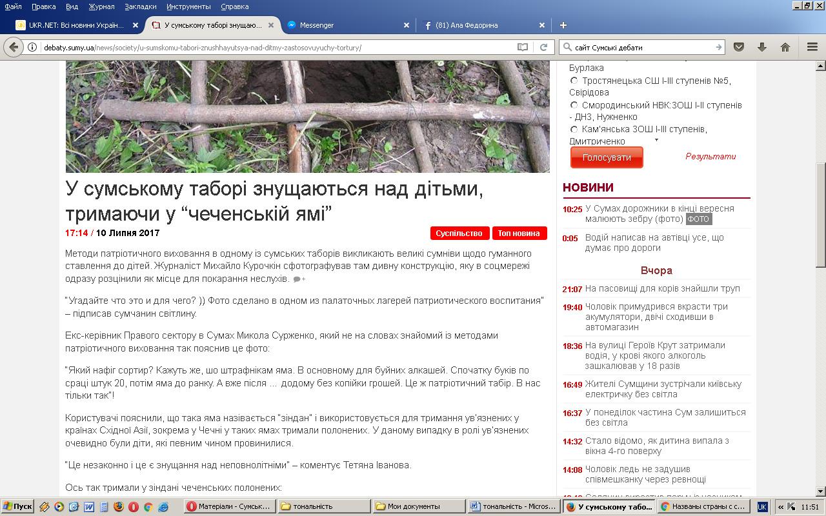Open news Жителі Сумщини зустрічали київську електричку
The image size is (826, 516).
coord(663,389)
